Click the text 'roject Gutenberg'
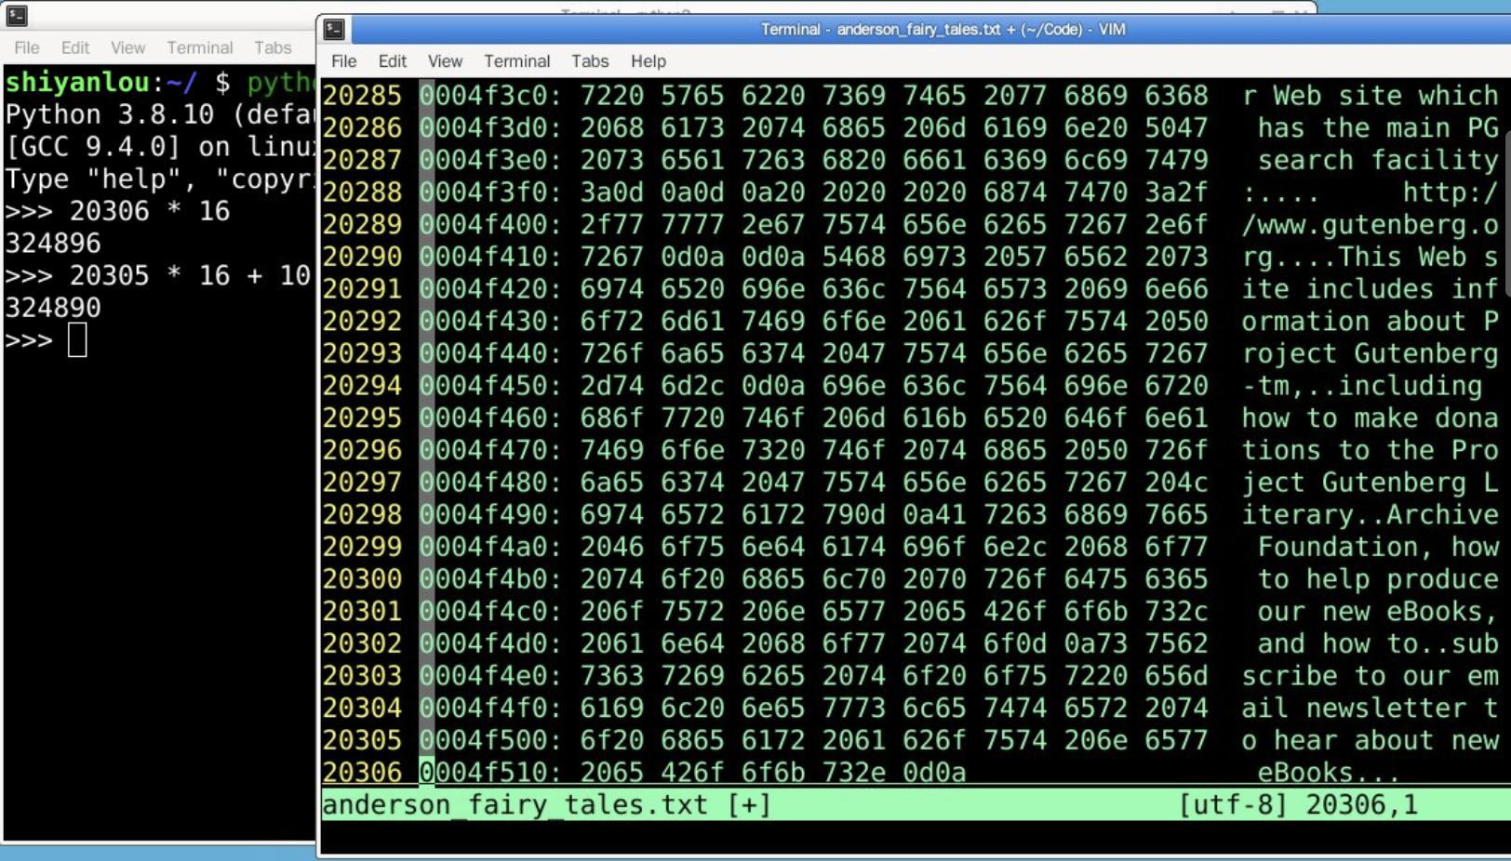1511x861 pixels. 1370,353
